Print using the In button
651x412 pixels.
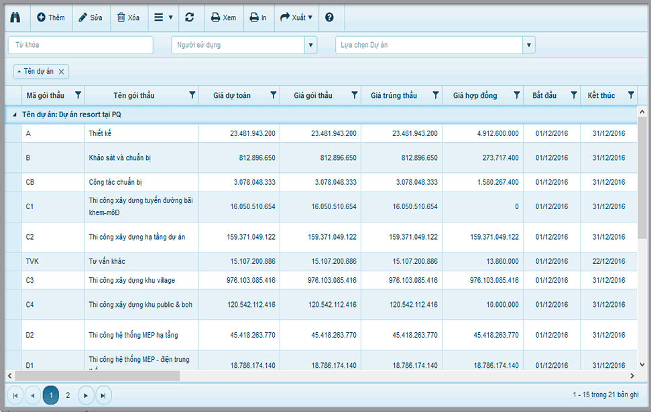258,17
